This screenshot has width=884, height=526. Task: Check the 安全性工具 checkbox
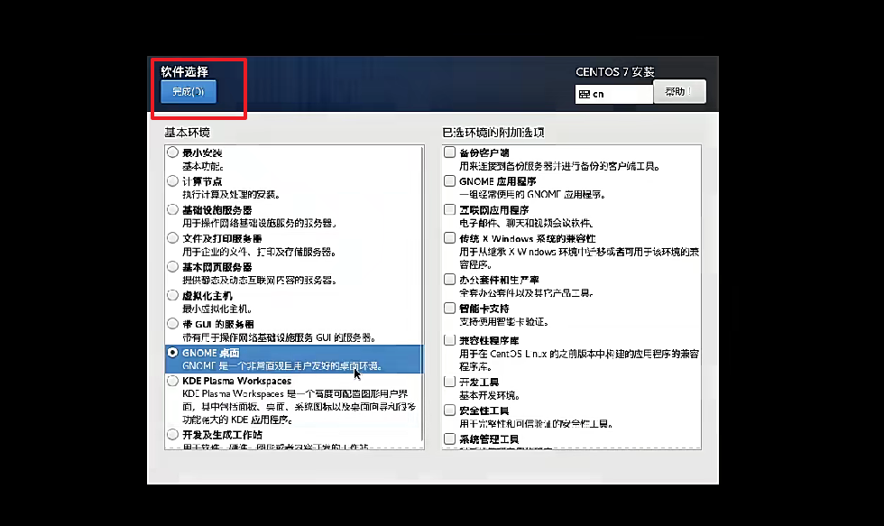(x=449, y=411)
